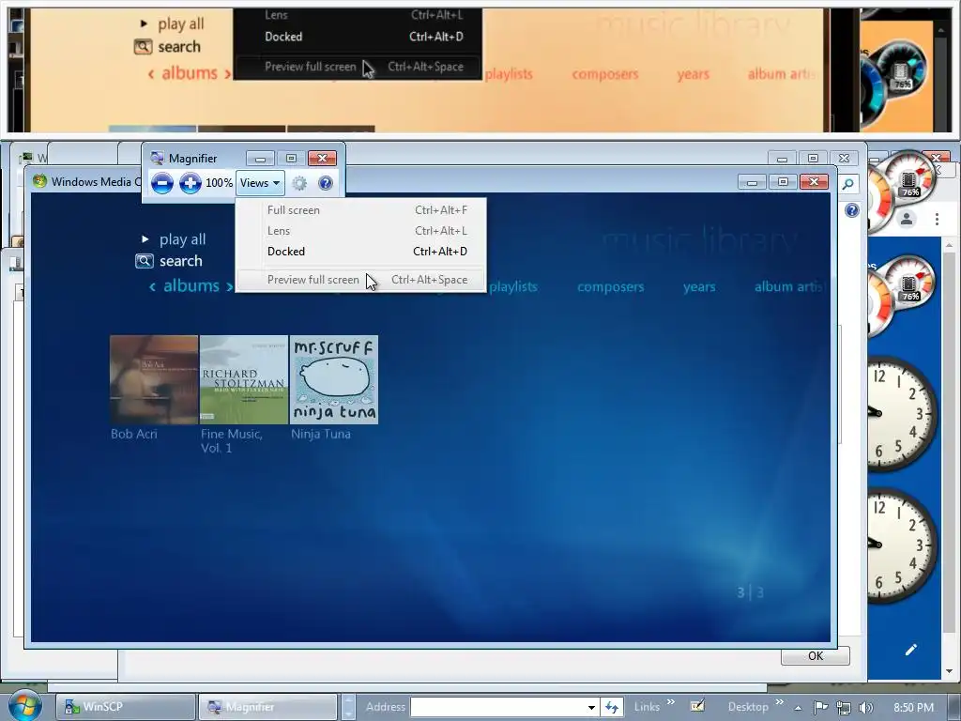Click search magnifying glass in background window
Screen dimensions: 961x721
point(848,183)
